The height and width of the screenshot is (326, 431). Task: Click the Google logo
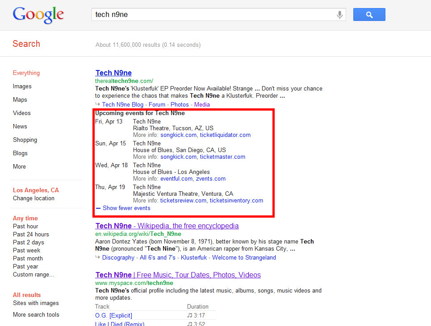38,15
